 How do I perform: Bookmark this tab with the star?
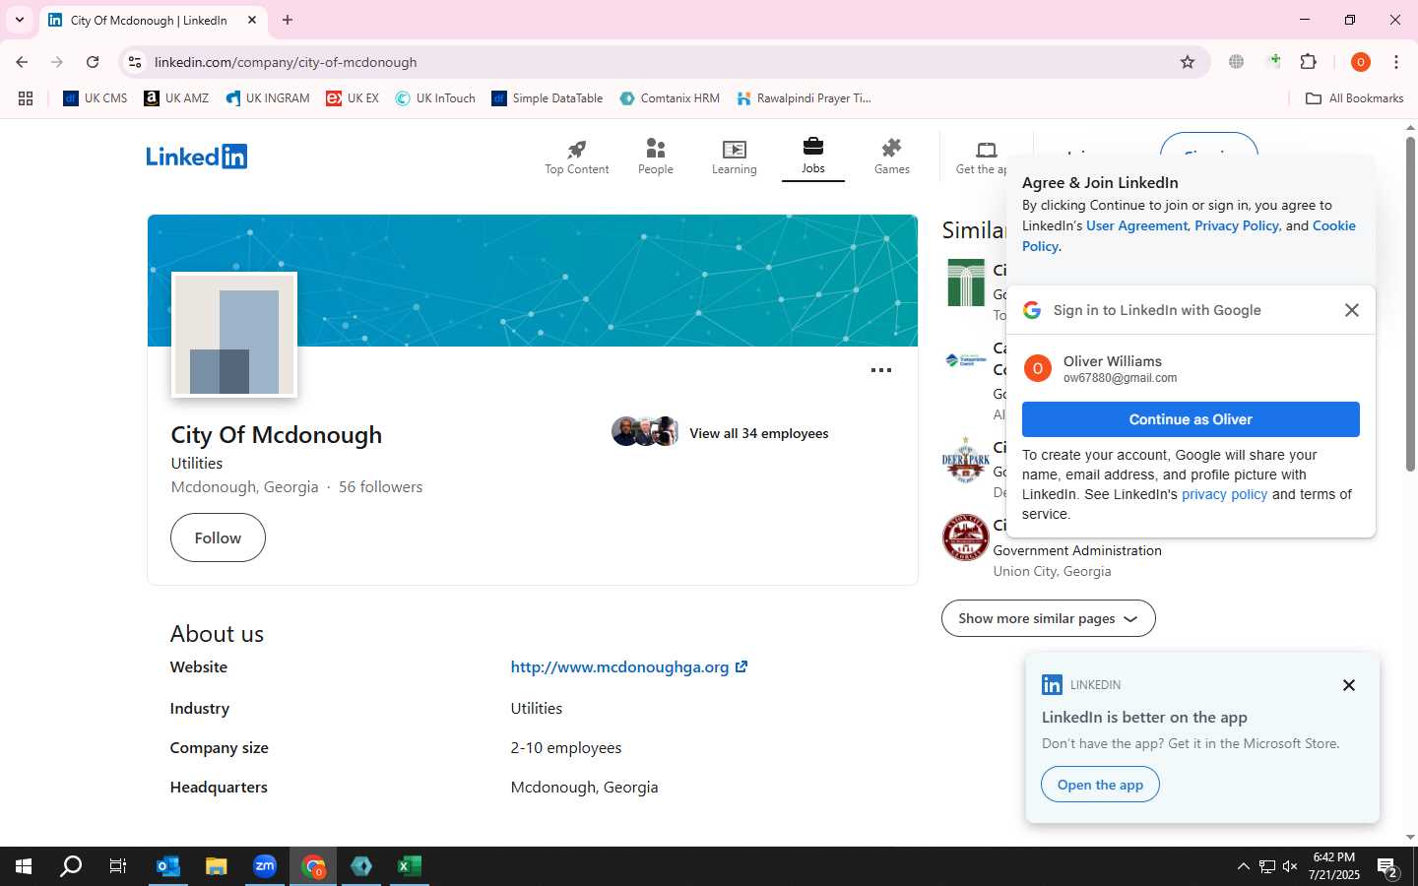coord(1188,62)
